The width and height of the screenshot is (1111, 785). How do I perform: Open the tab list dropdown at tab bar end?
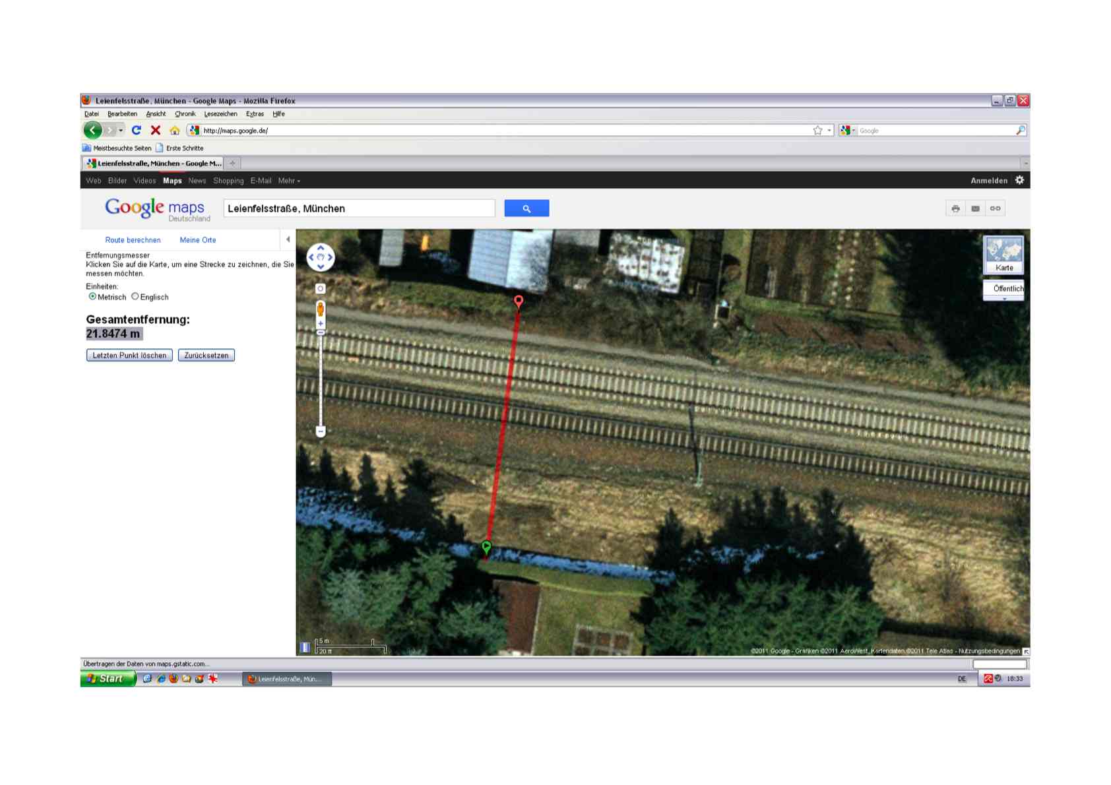click(1025, 163)
